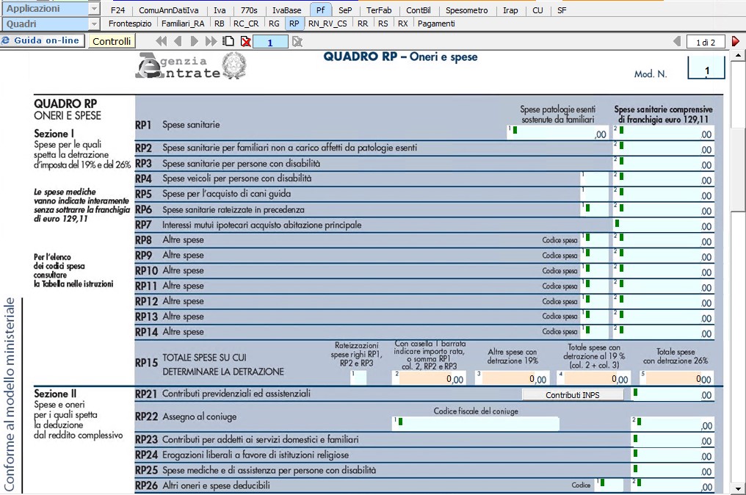Viewport: 746px width, 495px height.
Task: Jump to last module with double-right arrow
Action: click(211, 41)
